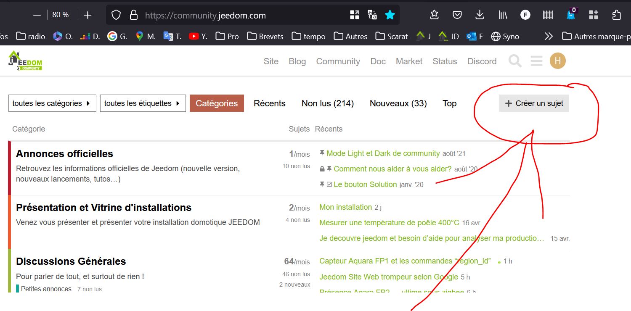Increase page zoom with the plus control
Screen dimensions: 631x311
pyautogui.click(x=87, y=14)
